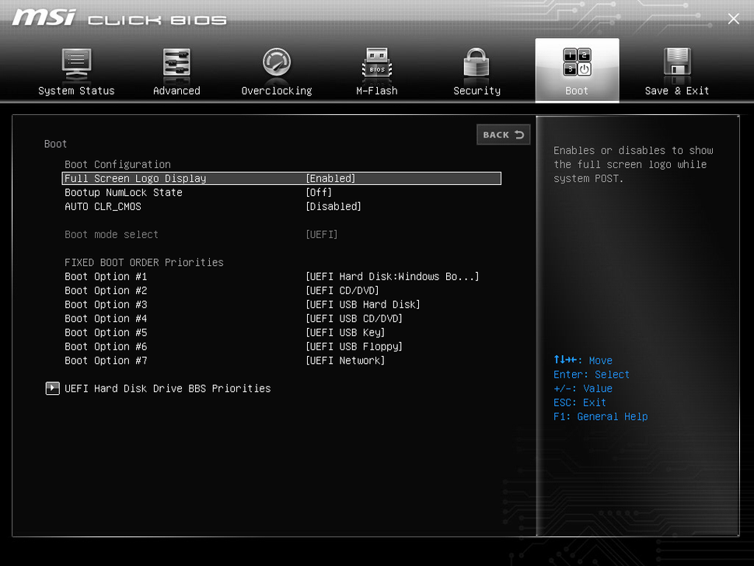The height and width of the screenshot is (566, 754).
Task: Open the System Status monitor icon
Action: (76, 65)
